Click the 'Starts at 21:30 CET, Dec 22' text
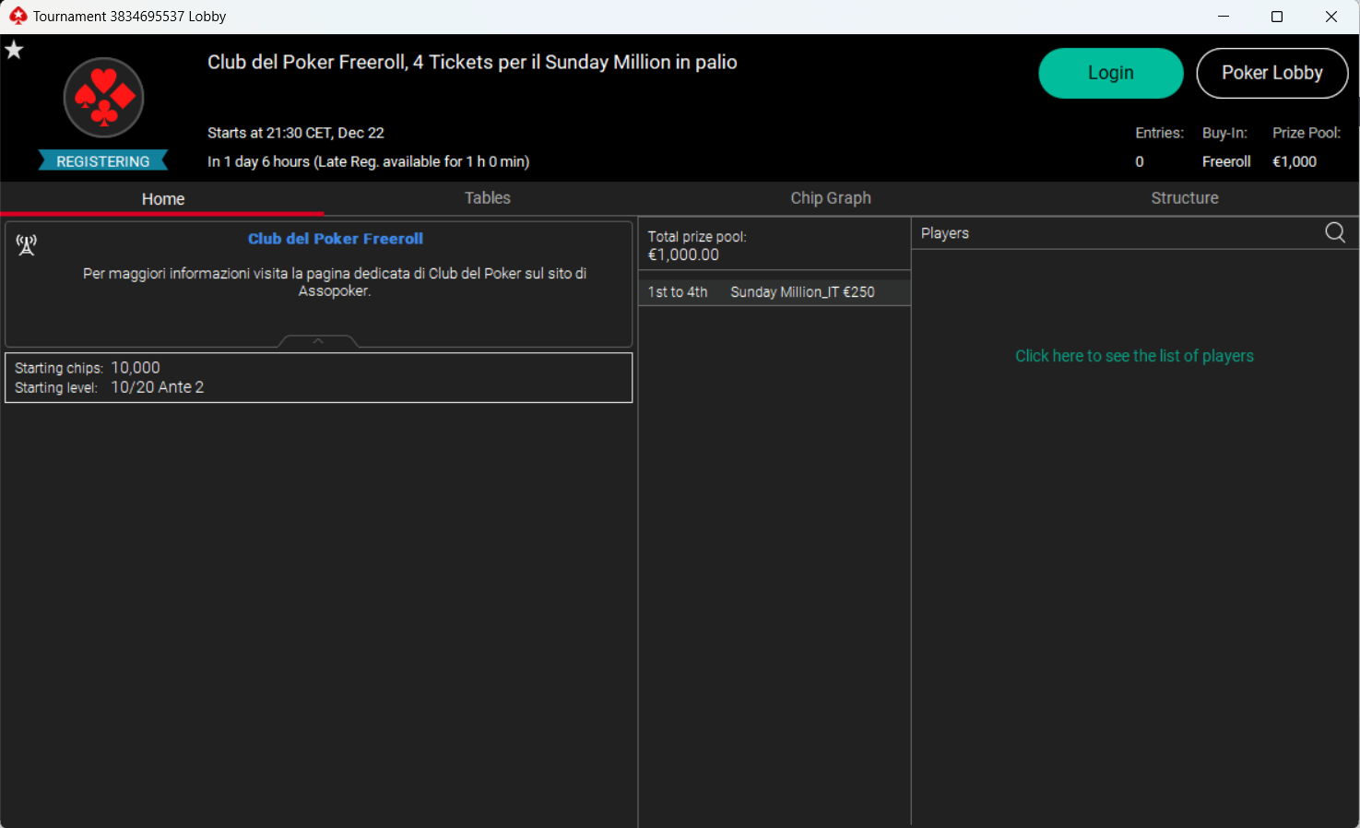The width and height of the screenshot is (1360, 828). click(x=296, y=133)
